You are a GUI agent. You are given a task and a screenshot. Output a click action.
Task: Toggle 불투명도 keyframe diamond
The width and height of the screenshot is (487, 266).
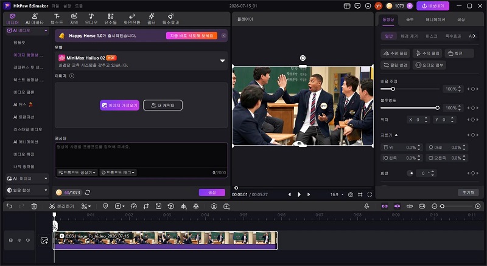pos(473,108)
